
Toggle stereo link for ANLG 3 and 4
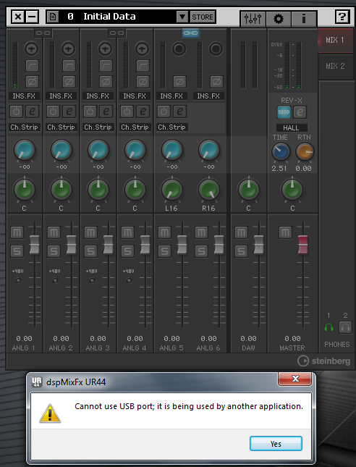tap(117, 33)
